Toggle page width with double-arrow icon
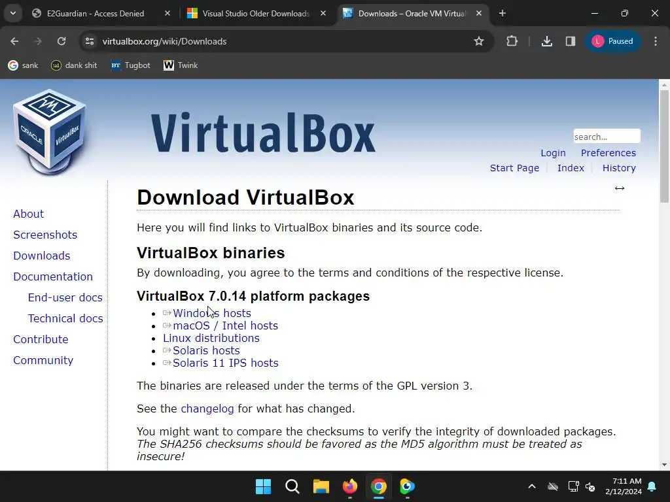The width and height of the screenshot is (670, 502). 620,188
